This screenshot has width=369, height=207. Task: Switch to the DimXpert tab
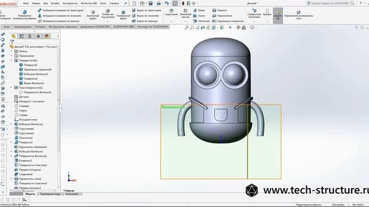tap(40, 26)
